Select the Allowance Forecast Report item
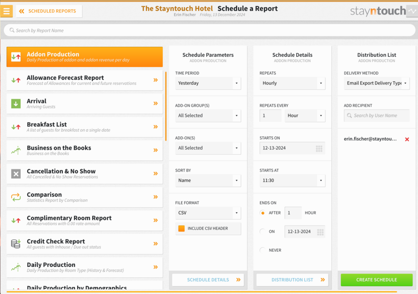Image resolution: width=418 pixels, height=294 pixels. [85, 80]
